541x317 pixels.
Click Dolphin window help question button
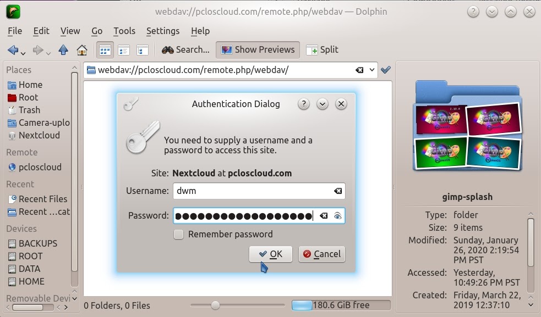tap(473, 12)
